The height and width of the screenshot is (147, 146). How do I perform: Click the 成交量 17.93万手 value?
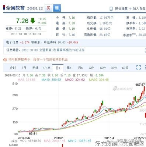(106, 18)
